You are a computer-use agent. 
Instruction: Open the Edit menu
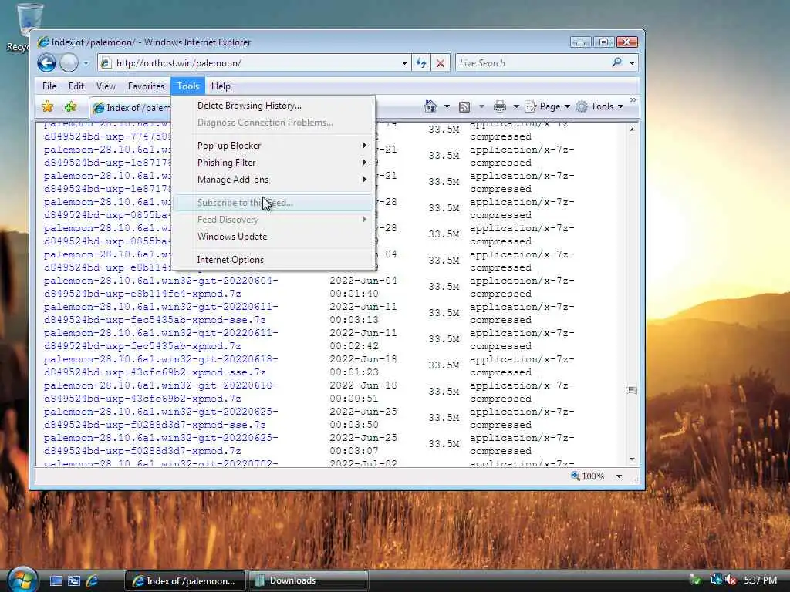click(x=76, y=86)
